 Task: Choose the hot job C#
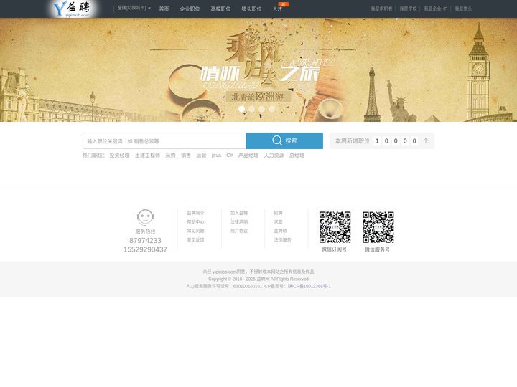230,156
